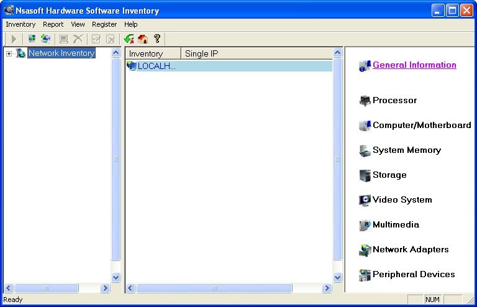
Task: Click the grayed remove note toolbar icon
Action: coord(111,39)
